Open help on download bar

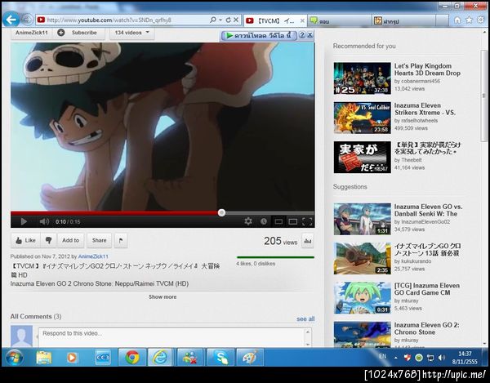point(302,35)
